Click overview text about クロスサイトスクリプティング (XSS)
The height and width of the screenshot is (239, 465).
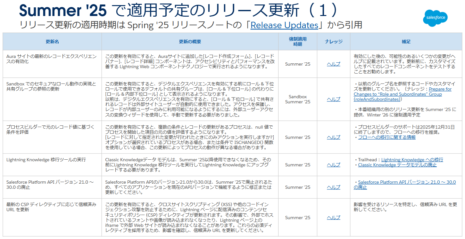190,218
